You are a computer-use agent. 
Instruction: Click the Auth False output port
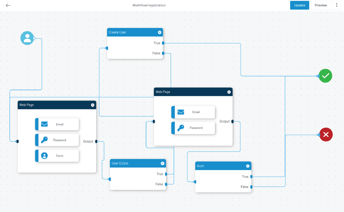(x=252, y=187)
